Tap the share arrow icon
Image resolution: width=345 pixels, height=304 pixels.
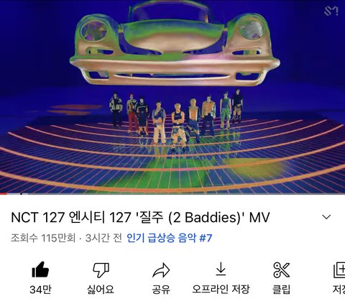pos(161,270)
